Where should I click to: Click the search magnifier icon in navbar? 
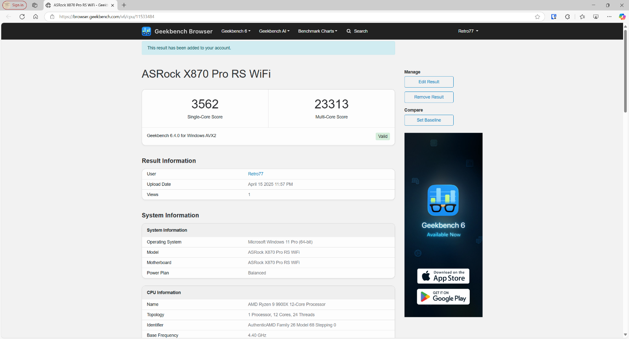point(349,31)
